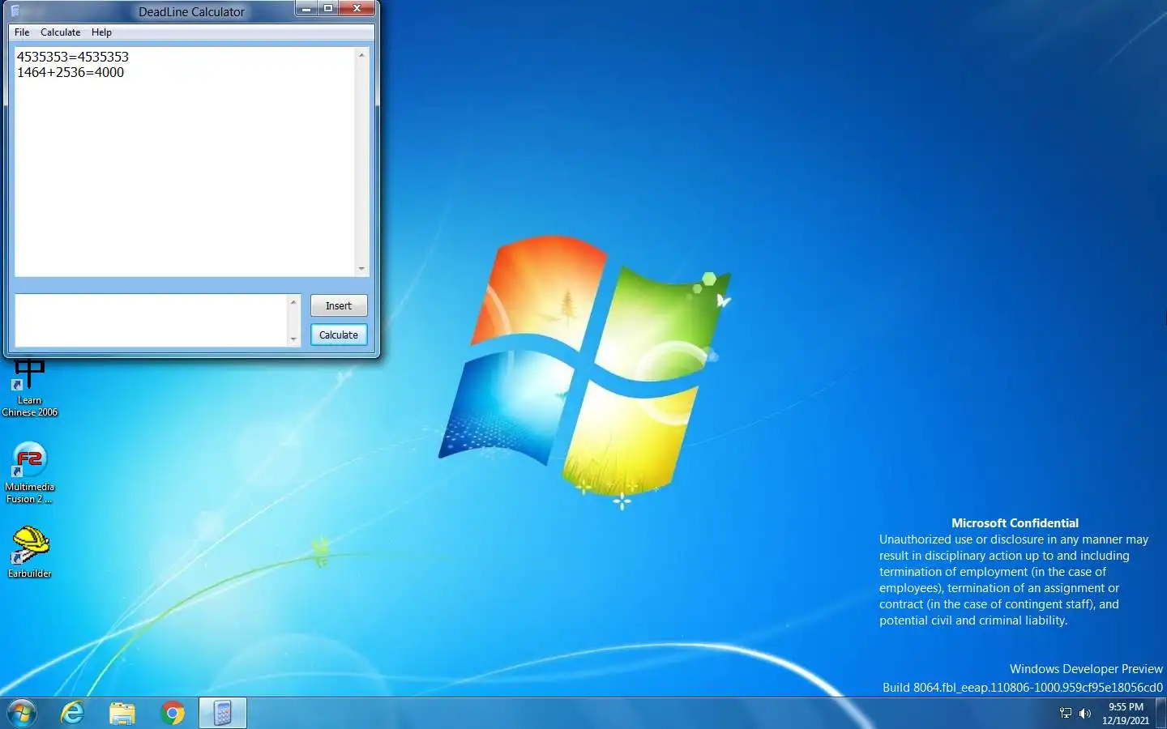This screenshot has height=729, width=1167.
Task: Click input box scroll up arrow
Action: (x=293, y=301)
